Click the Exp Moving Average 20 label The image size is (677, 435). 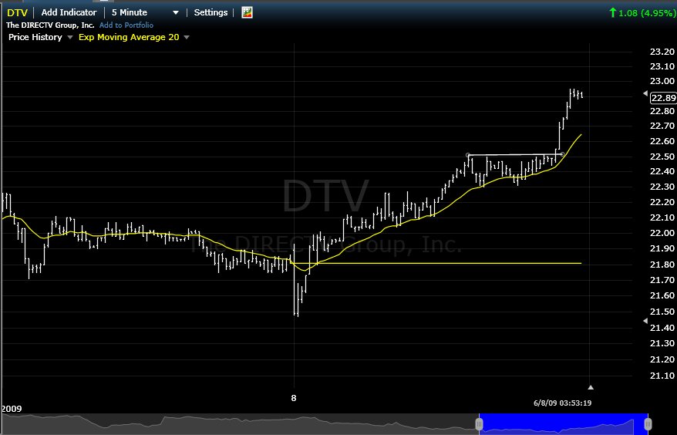click(129, 37)
